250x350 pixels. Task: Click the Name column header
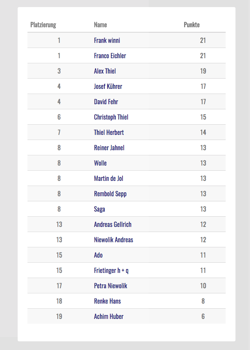tap(100, 25)
